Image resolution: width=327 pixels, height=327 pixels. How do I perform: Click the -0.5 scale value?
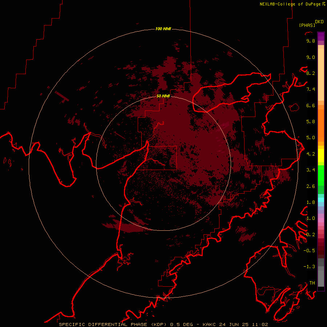click(x=309, y=251)
